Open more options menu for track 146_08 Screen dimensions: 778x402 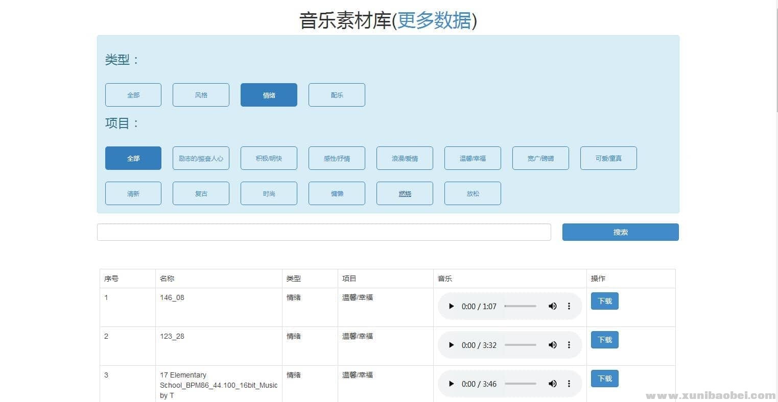click(x=569, y=306)
